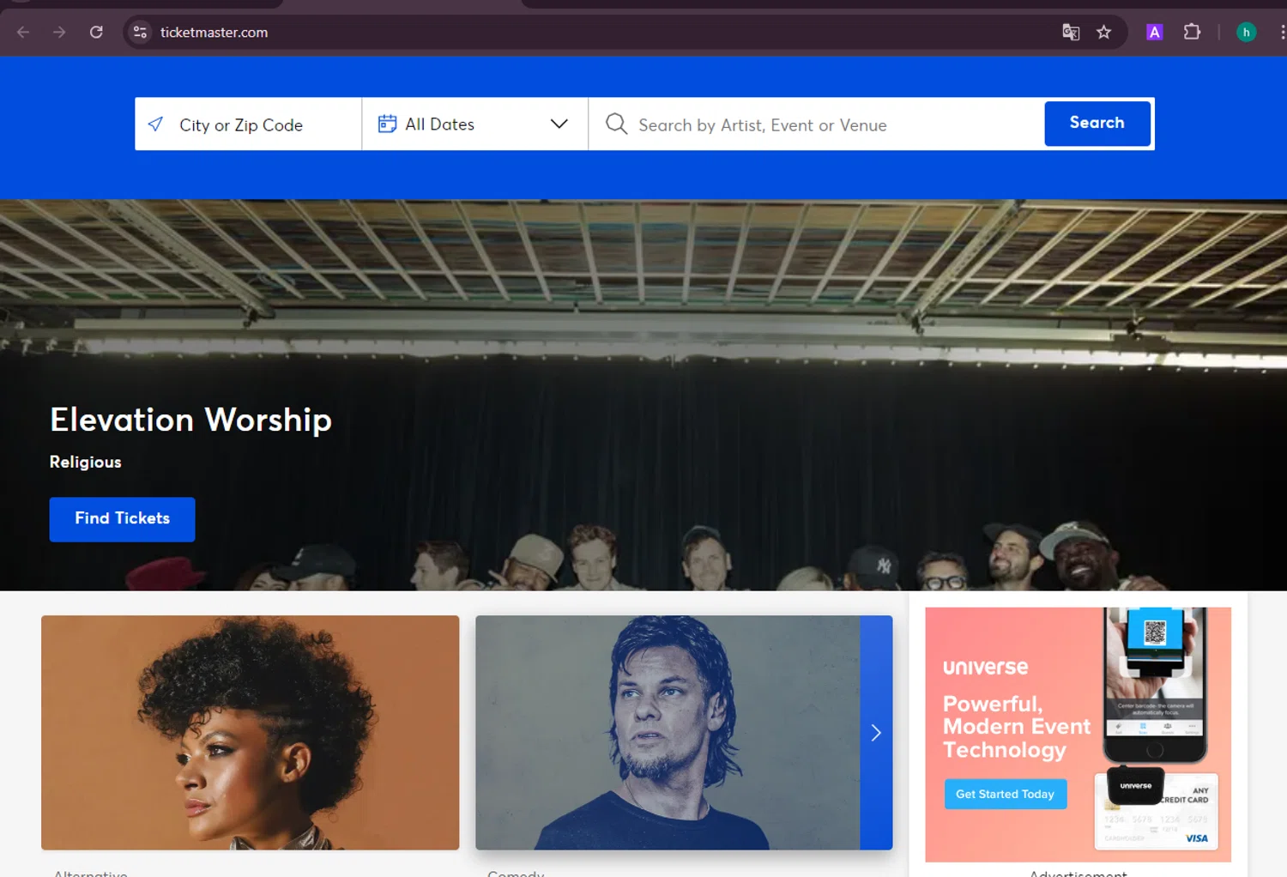1287x877 pixels.
Task: Focus the City or Zip Code field
Action: 249,124
